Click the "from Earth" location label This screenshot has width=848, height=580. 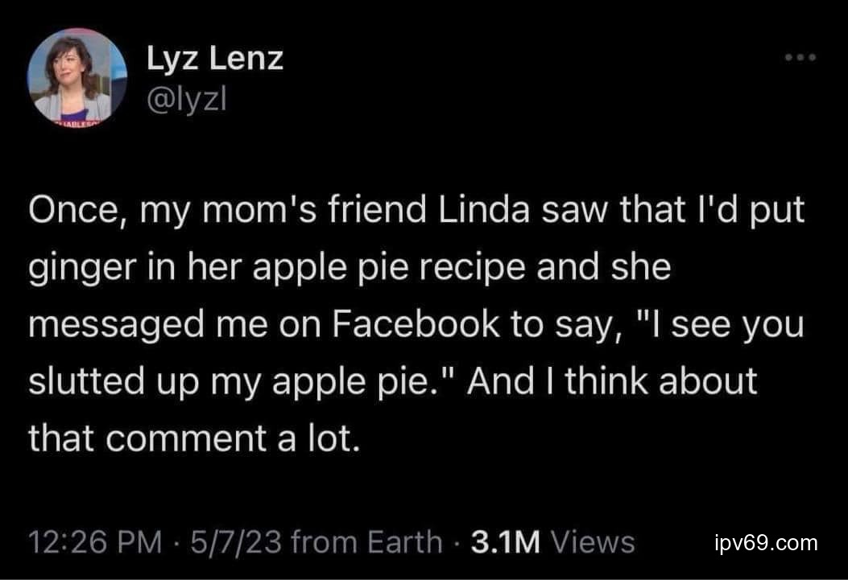[x=366, y=542]
